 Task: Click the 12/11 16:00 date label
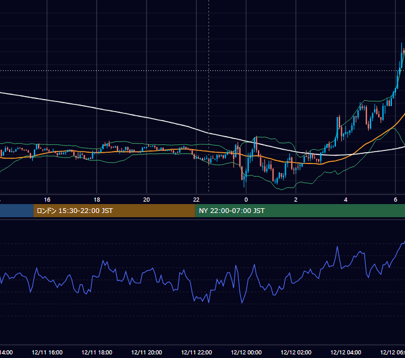[x=47, y=353]
